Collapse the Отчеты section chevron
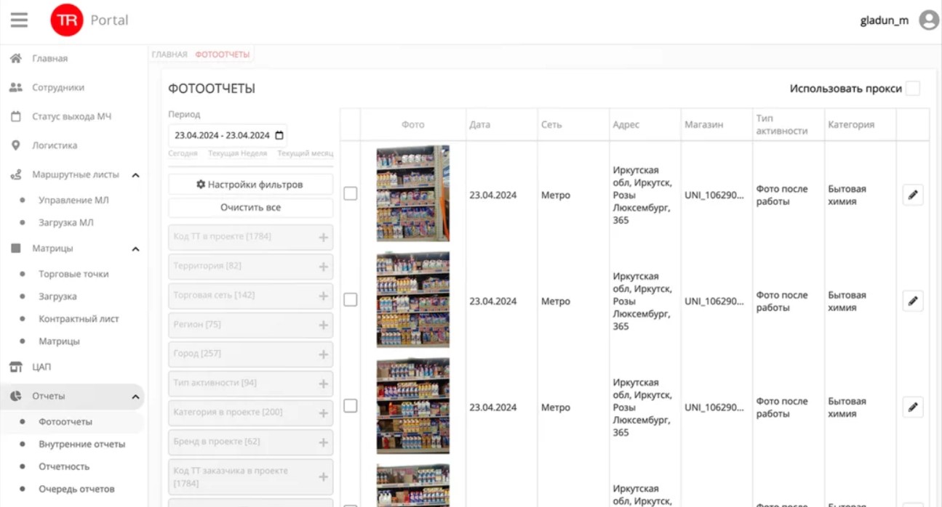The image size is (942, 507). pyautogui.click(x=135, y=397)
